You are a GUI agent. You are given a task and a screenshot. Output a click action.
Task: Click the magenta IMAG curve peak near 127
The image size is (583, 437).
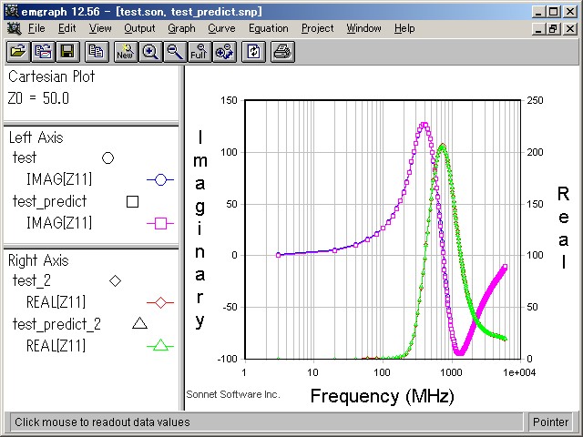[424, 126]
